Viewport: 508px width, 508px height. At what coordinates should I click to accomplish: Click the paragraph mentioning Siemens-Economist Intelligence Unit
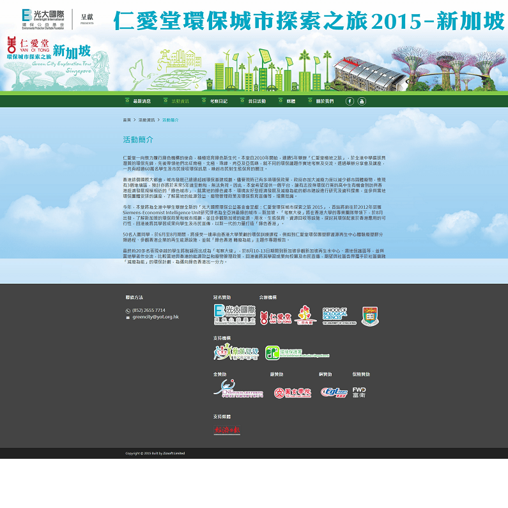click(x=254, y=215)
